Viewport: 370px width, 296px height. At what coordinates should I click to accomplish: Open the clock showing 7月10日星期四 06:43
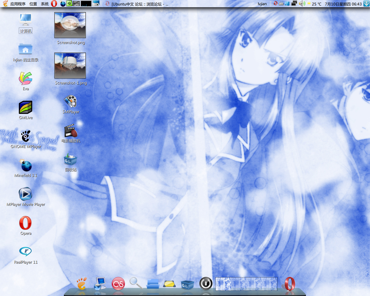(x=343, y=4)
